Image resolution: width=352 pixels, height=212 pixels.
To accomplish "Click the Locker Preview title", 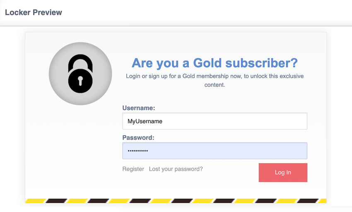I will [34, 12].
